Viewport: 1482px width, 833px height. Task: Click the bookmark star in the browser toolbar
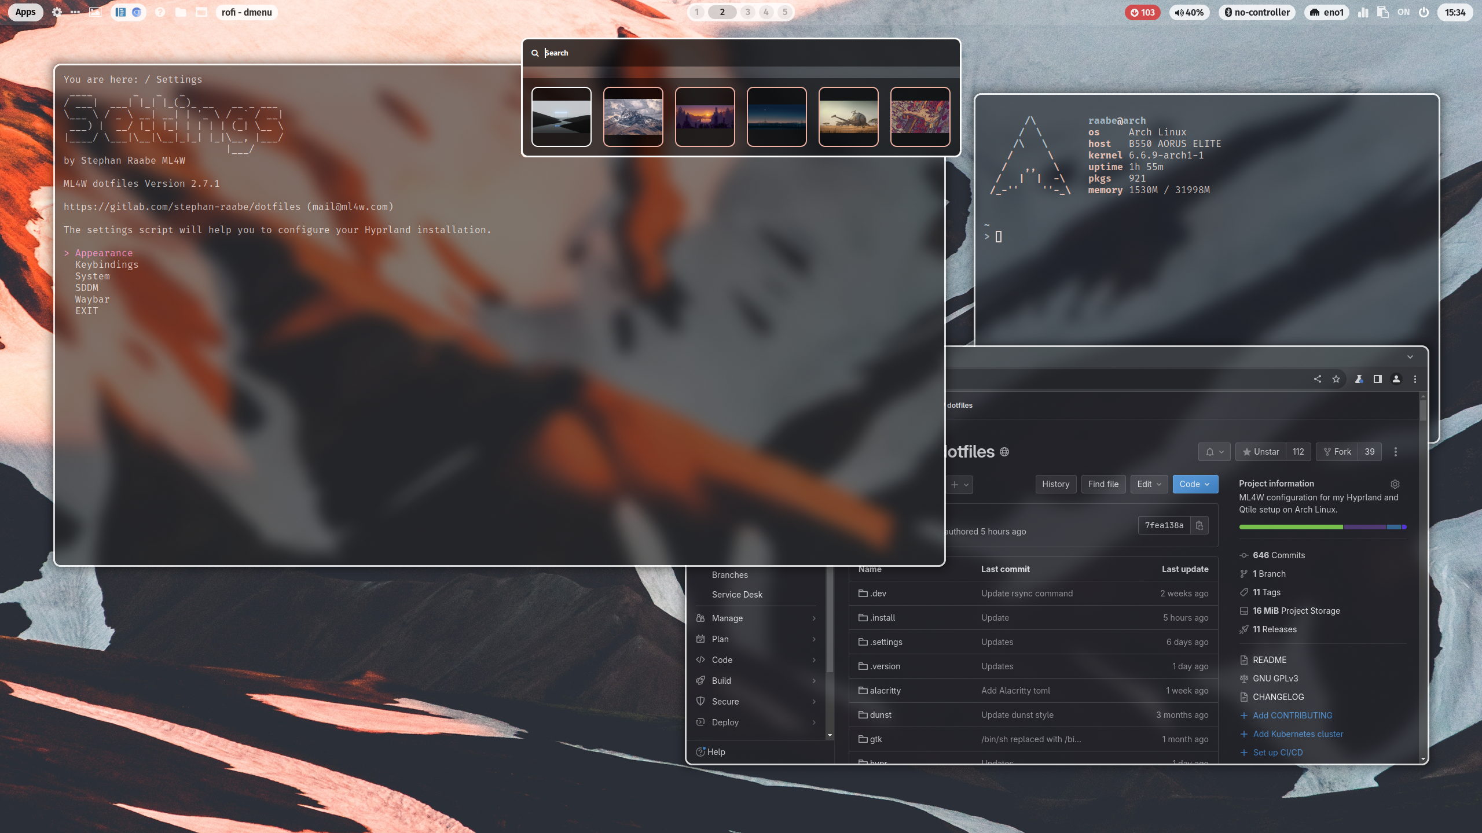pyautogui.click(x=1336, y=379)
